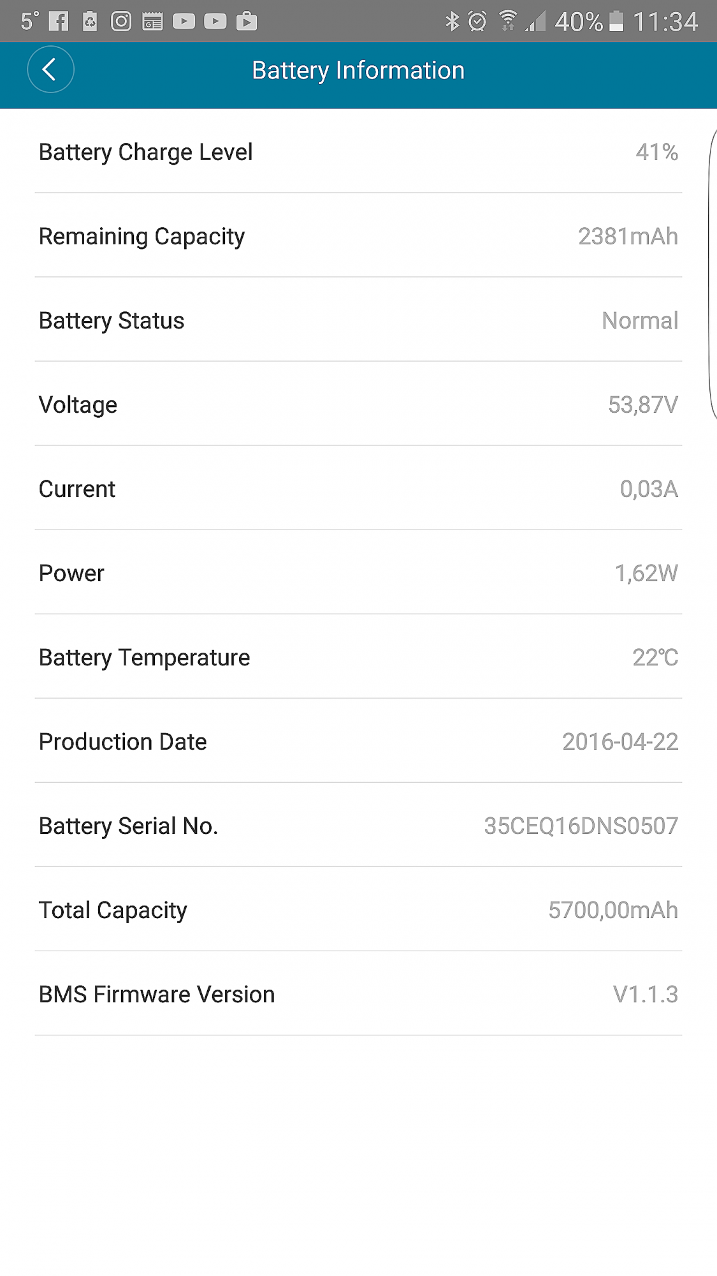The image size is (717, 1276).
Task: Tap the Production Date value
Action: [x=620, y=741]
